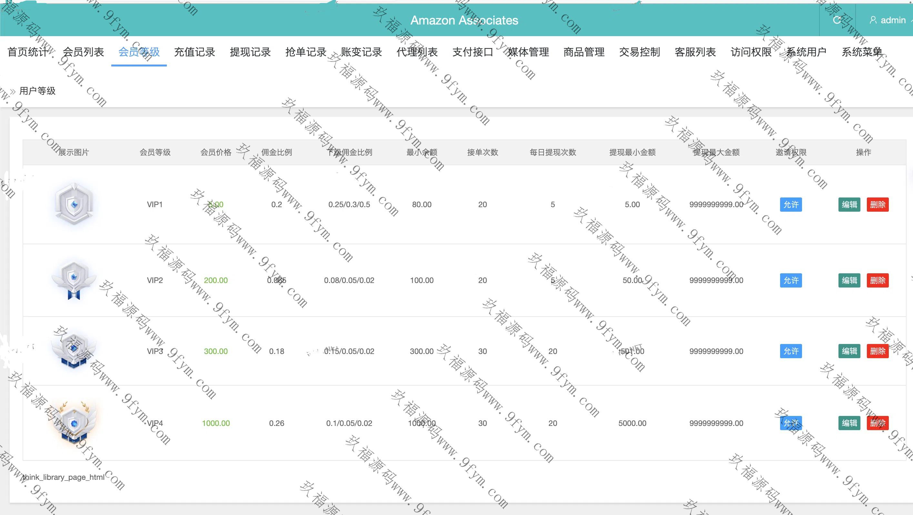The image size is (913, 515).
Task: Click the 用户等级 breadcrumb
Action: [x=37, y=91]
